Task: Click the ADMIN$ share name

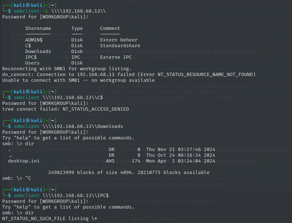Action: pos(34,40)
